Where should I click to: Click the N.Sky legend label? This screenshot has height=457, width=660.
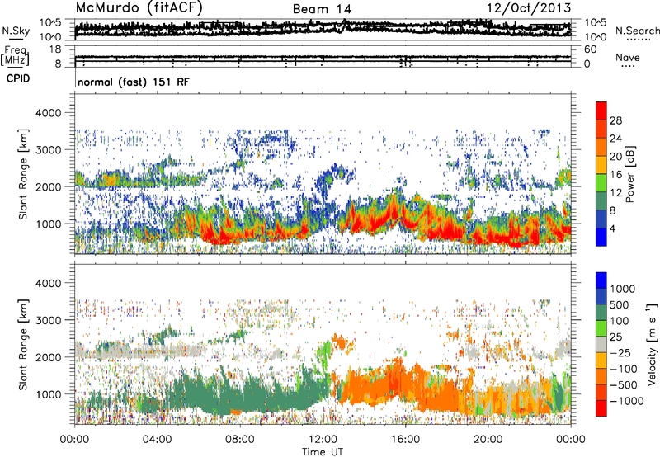(x=16, y=31)
